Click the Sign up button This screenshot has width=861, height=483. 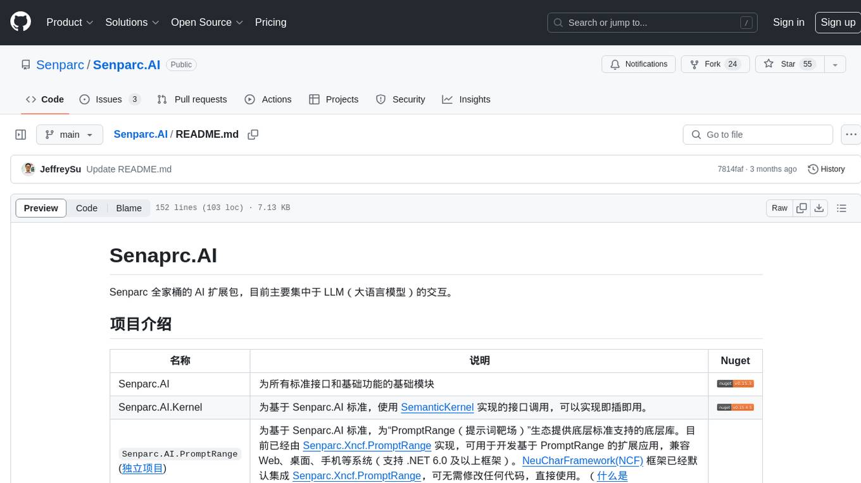[838, 22]
